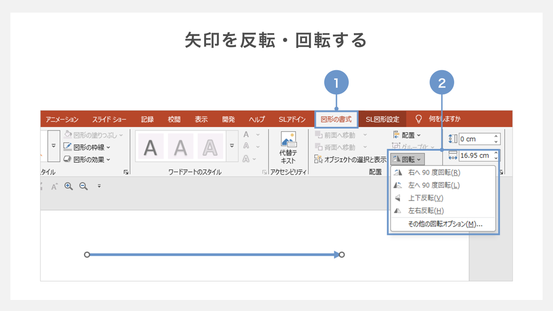Decrease shape width with down stepper
Image resolution: width=553 pixels, height=311 pixels.
496,158
